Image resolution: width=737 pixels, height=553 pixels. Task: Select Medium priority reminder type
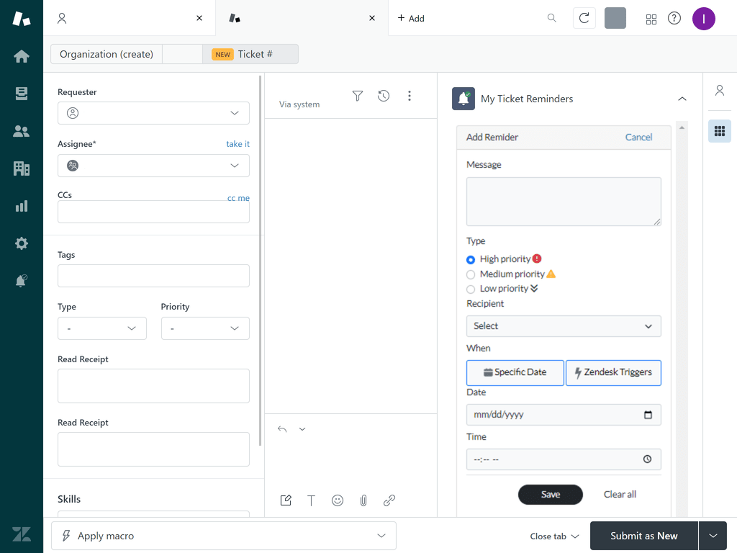click(x=471, y=274)
